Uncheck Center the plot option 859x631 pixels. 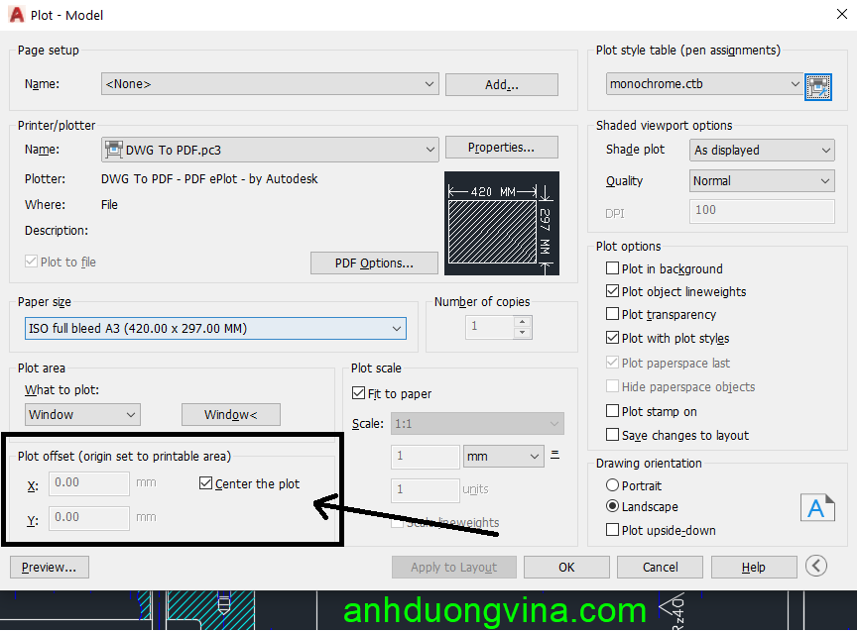[x=206, y=484]
